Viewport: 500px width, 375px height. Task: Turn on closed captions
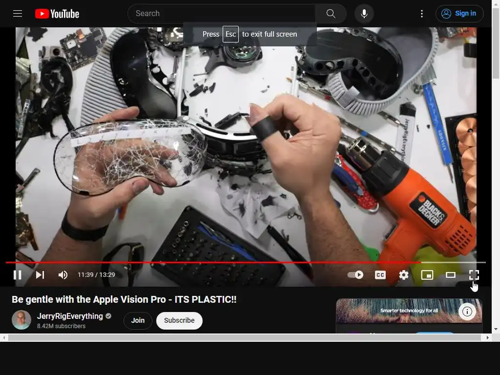click(380, 275)
